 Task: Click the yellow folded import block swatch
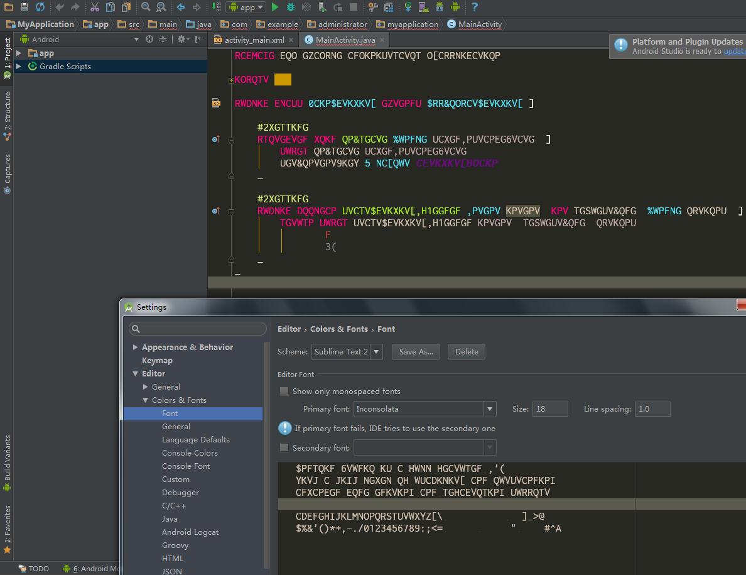[x=283, y=79]
